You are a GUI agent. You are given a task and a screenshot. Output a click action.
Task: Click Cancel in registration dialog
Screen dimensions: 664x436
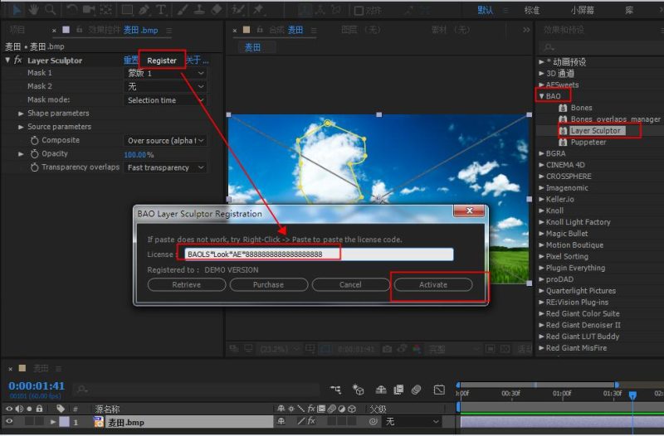[x=350, y=284]
